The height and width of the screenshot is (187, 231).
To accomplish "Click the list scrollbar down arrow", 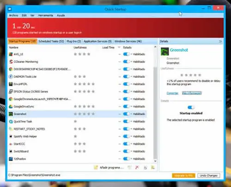I will pos(155,161).
